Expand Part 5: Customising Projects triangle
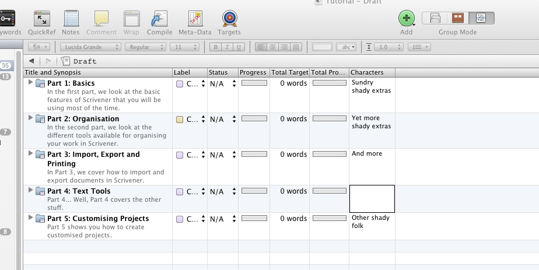Viewport: 539px width, 270px height. (30, 218)
